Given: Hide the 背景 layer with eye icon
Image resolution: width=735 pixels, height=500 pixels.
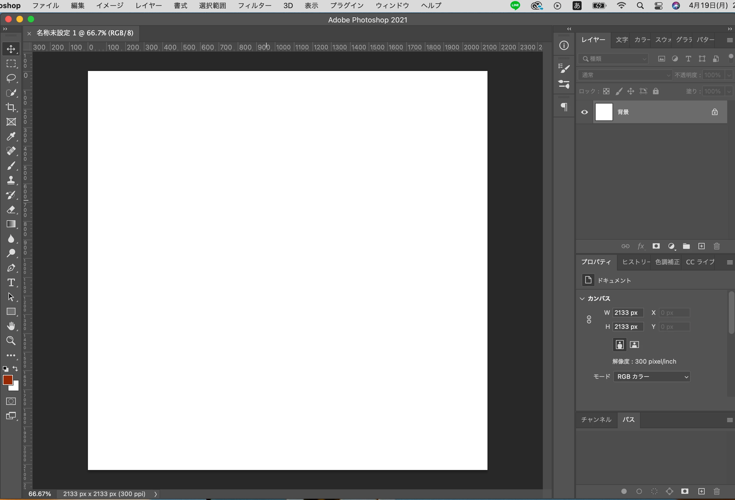Looking at the screenshot, I should (x=584, y=112).
